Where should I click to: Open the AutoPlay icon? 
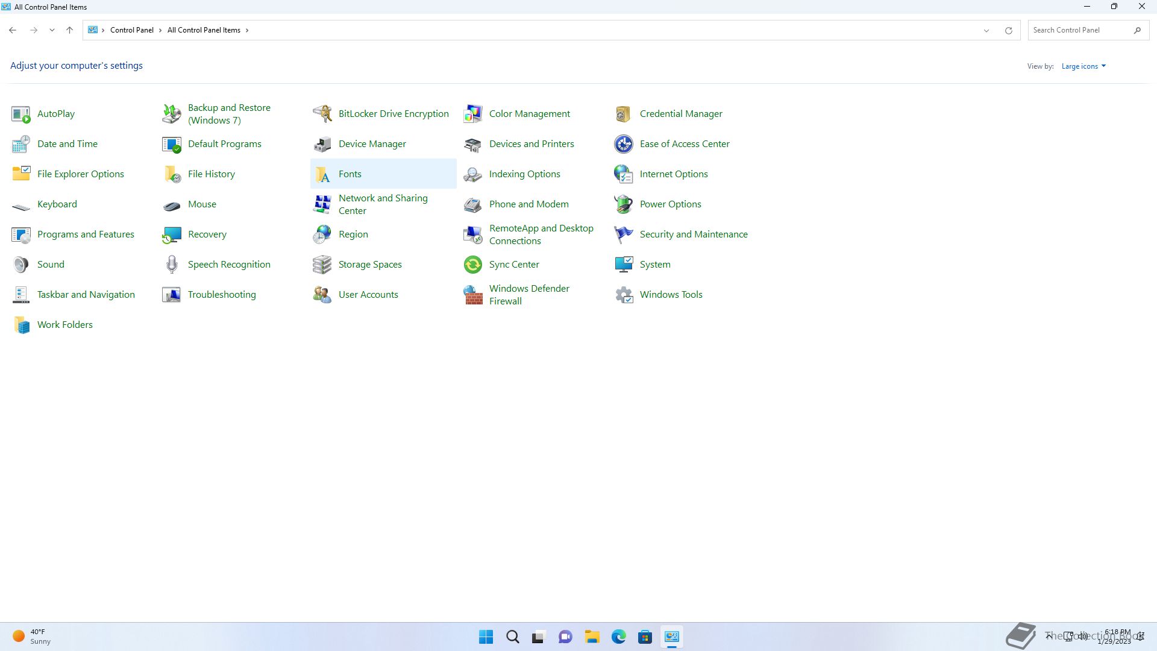21,114
